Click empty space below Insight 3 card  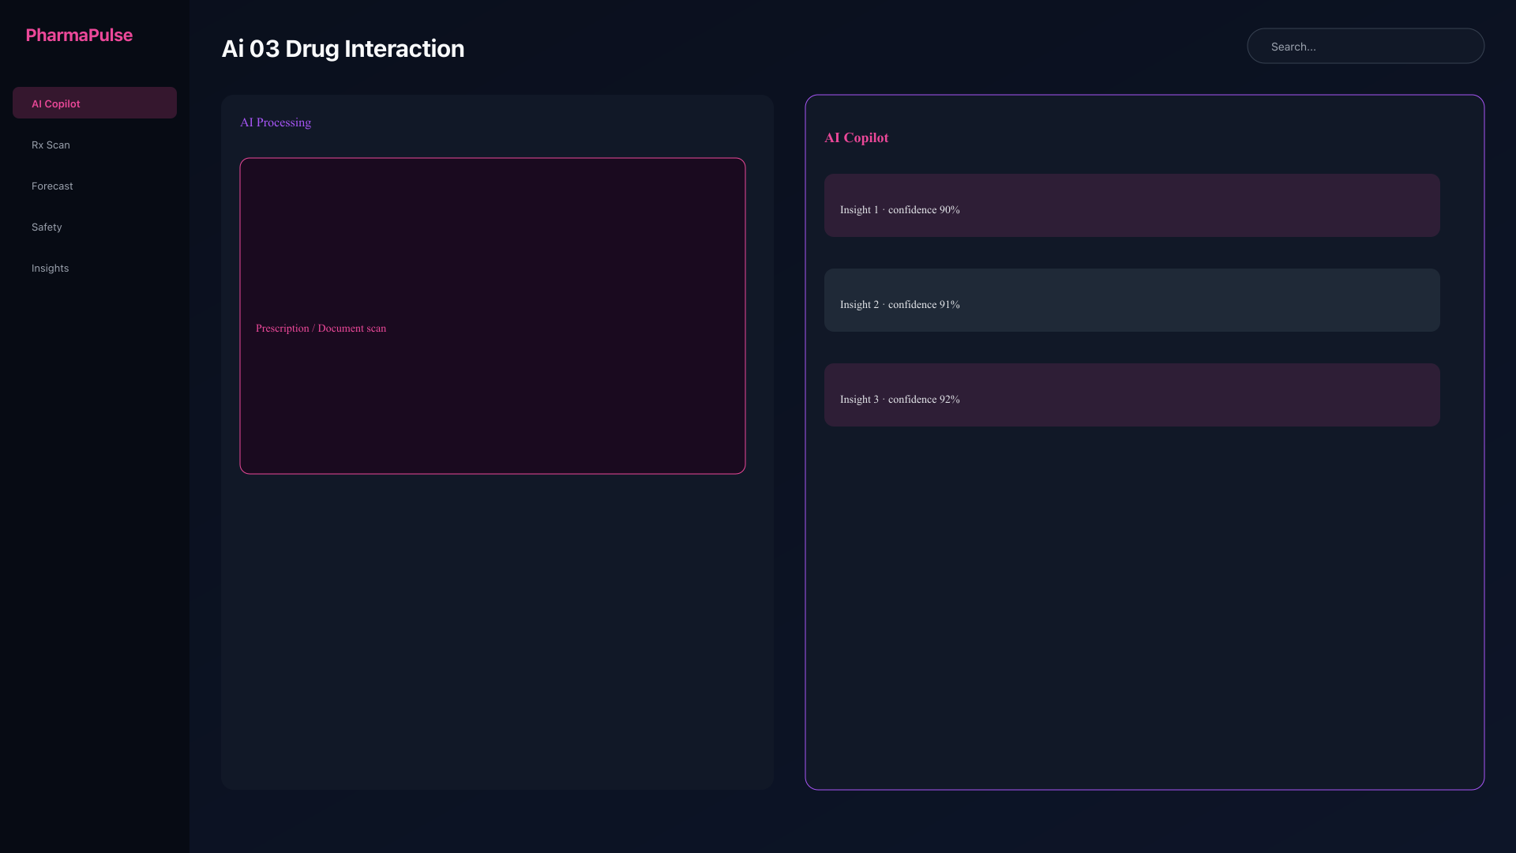[1132, 608]
